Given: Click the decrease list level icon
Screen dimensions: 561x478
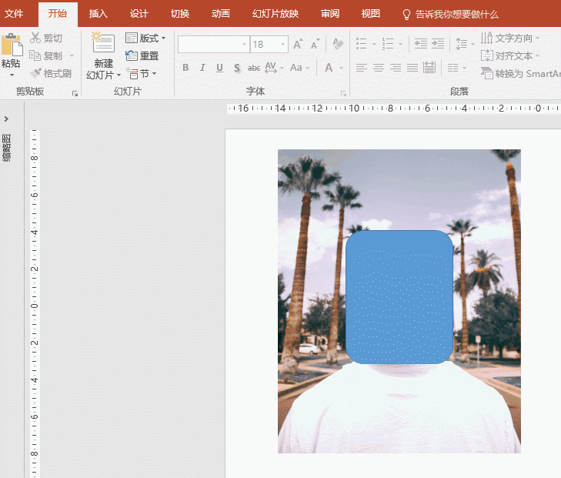Looking at the screenshot, I should tap(421, 44).
